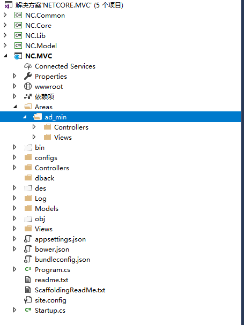Click the Connected Services cloud icon
Image resolution: width=244 pixels, height=325 pixels.
click(28, 66)
